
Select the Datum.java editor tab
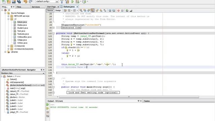pos(69,7)
